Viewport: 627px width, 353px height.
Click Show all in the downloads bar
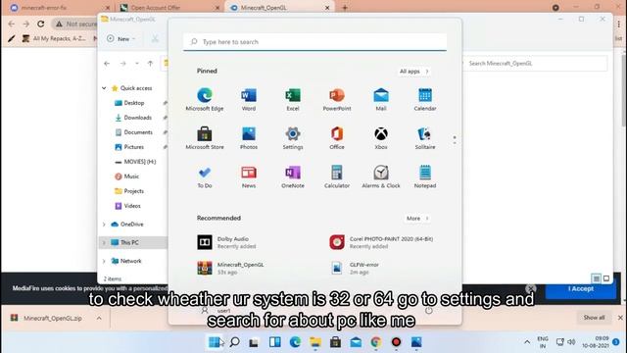pos(594,318)
